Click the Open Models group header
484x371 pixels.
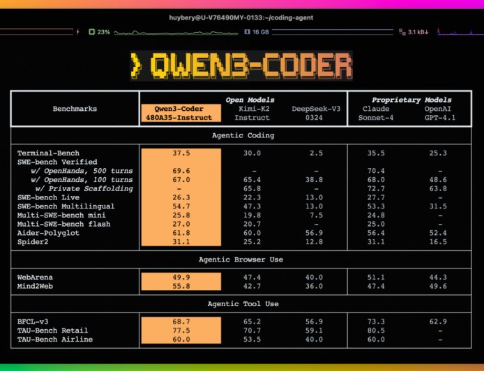coord(250,100)
